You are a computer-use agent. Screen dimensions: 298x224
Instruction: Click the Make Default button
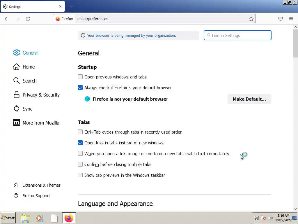click(249, 99)
